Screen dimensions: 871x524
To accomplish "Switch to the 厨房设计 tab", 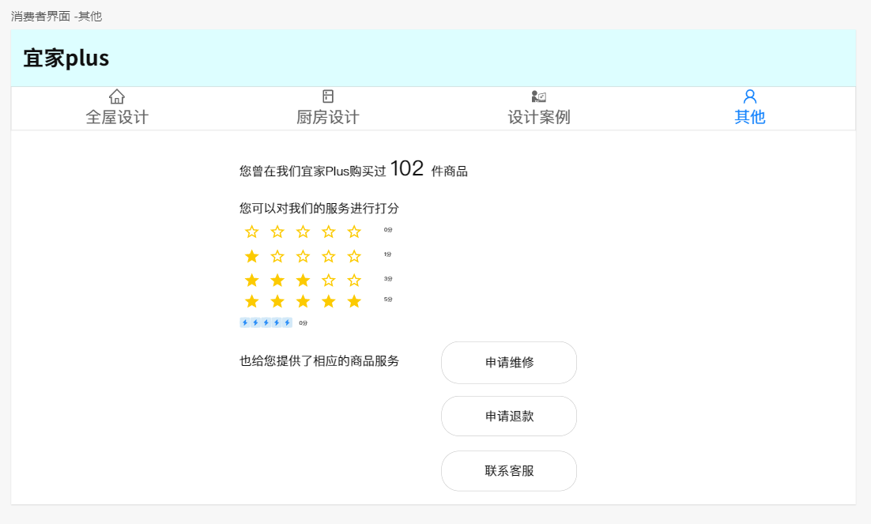I will tap(328, 107).
